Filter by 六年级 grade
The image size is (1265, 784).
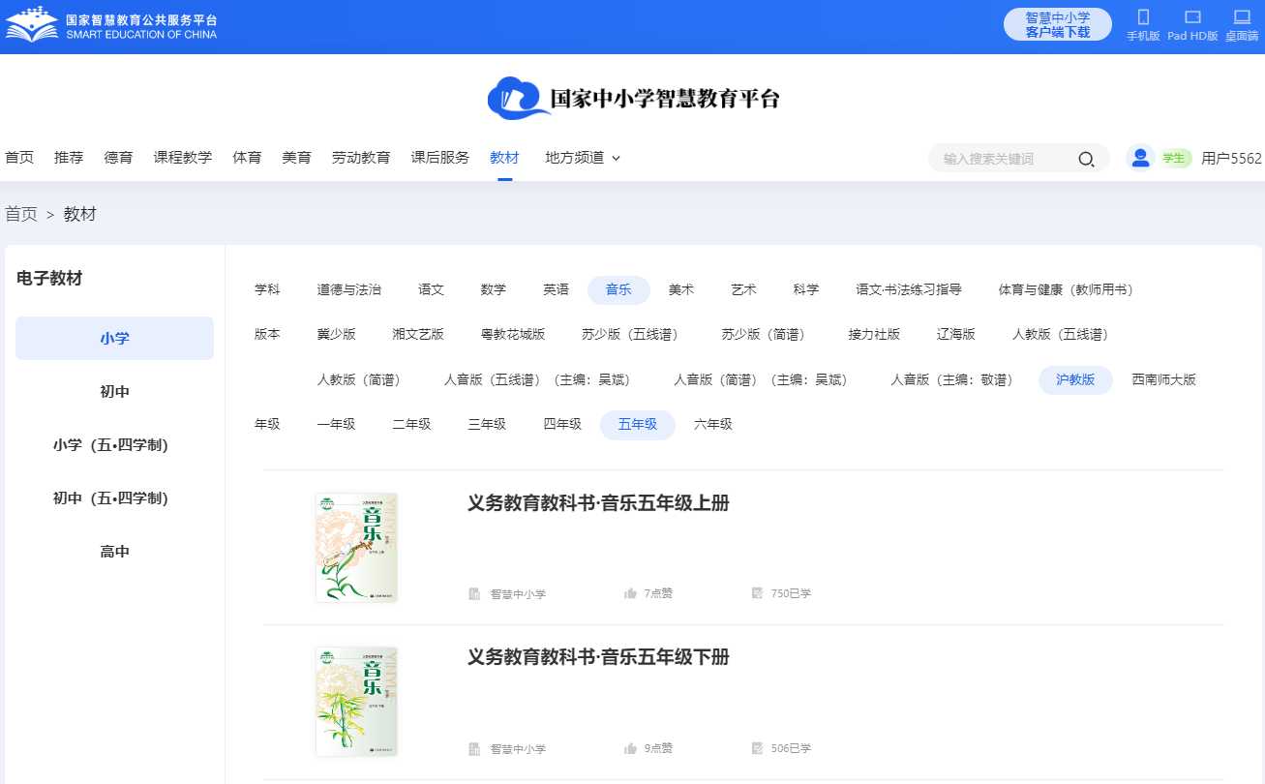[x=713, y=424]
